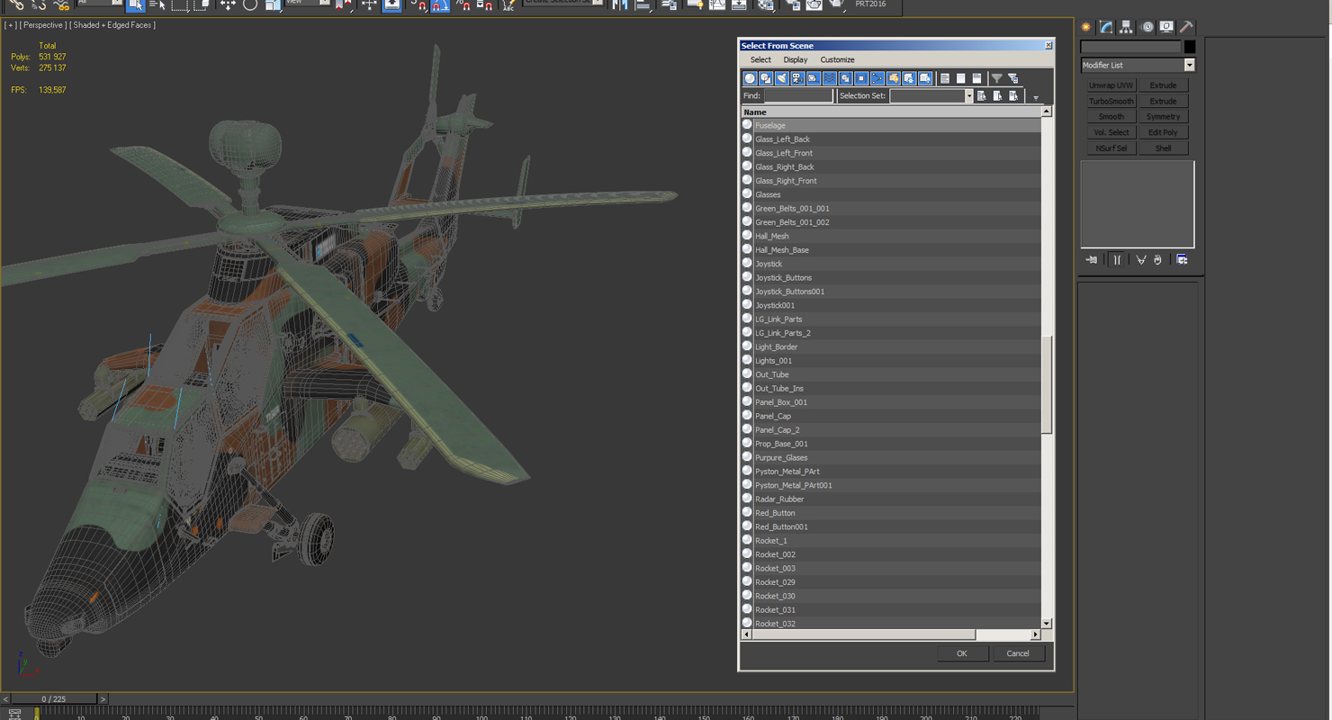Screen dimensions: 1332x720
Task: Click second selection set icon after dropdown
Action: coord(998,95)
